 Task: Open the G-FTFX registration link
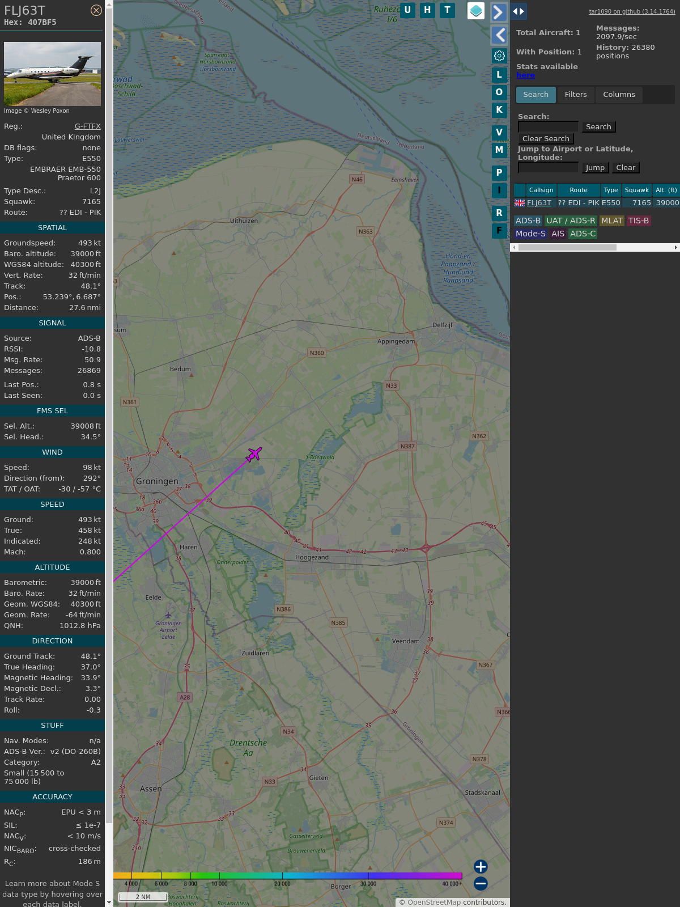point(87,126)
